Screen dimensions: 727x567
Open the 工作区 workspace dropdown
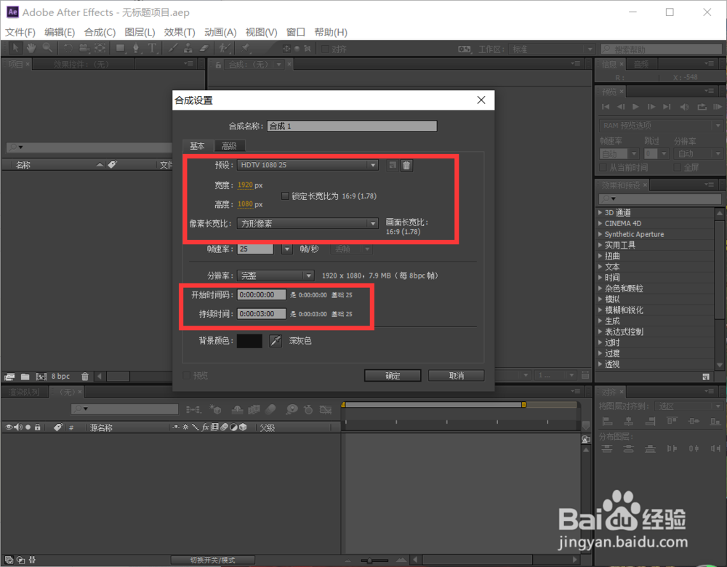[x=551, y=49]
